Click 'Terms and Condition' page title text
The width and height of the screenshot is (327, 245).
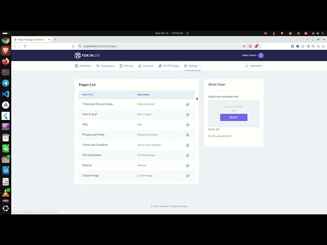click(95, 145)
